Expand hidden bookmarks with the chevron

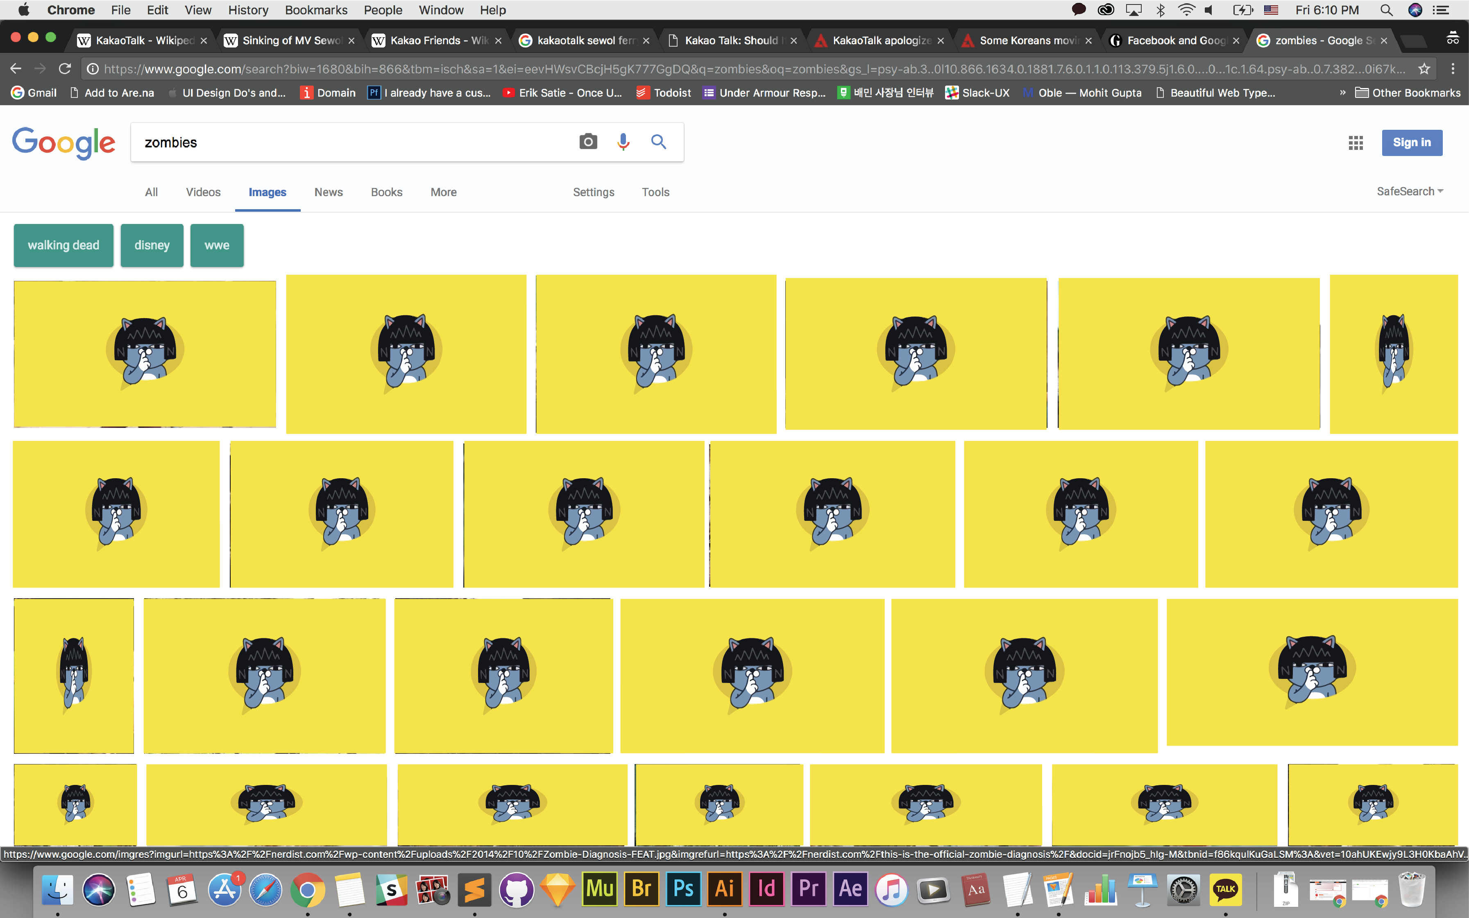point(1342,92)
